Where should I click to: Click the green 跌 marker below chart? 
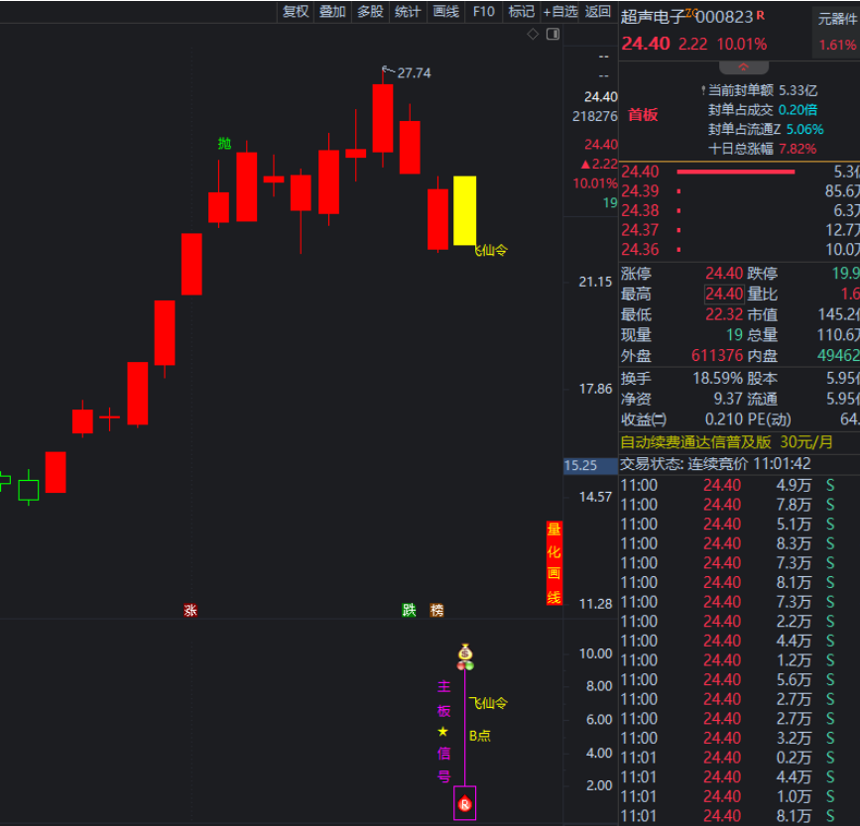409,610
